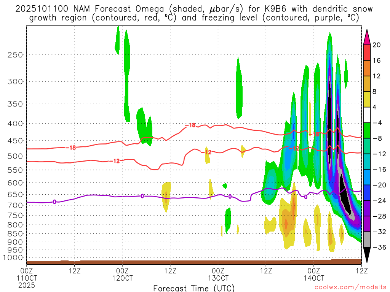Click the colorbar label 8
The image size is (390, 292).
(x=374, y=92)
